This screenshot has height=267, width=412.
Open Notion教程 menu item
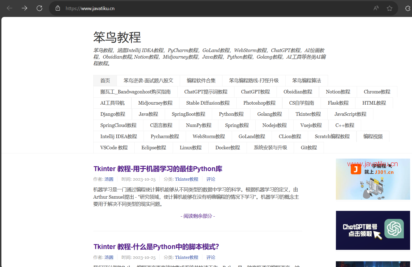click(338, 92)
